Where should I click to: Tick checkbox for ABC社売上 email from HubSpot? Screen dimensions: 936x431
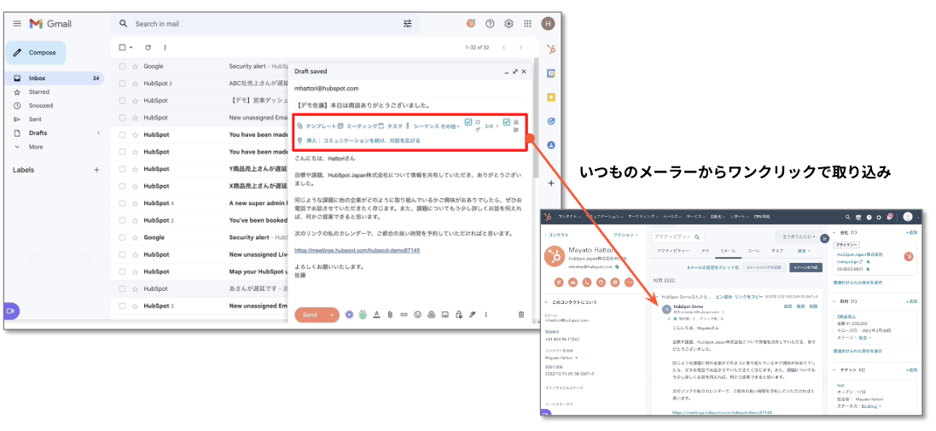(122, 84)
